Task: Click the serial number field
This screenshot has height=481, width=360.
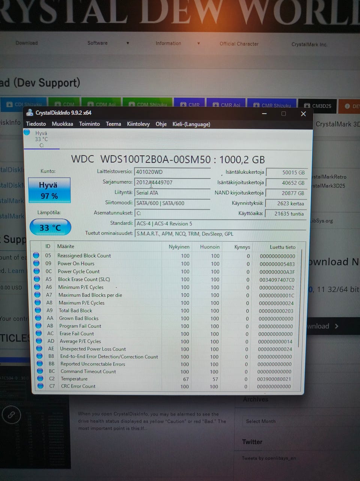Action: click(x=172, y=183)
